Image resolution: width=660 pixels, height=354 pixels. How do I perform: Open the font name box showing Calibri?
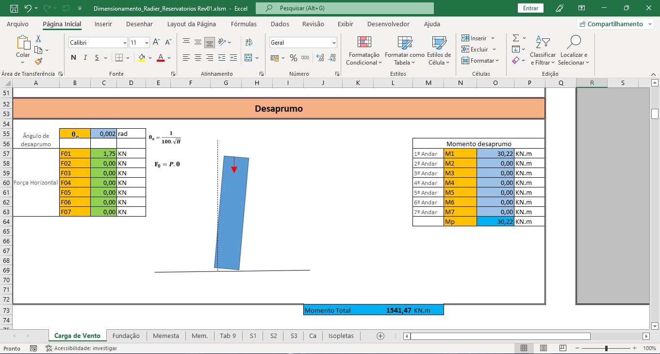coord(98,43)
